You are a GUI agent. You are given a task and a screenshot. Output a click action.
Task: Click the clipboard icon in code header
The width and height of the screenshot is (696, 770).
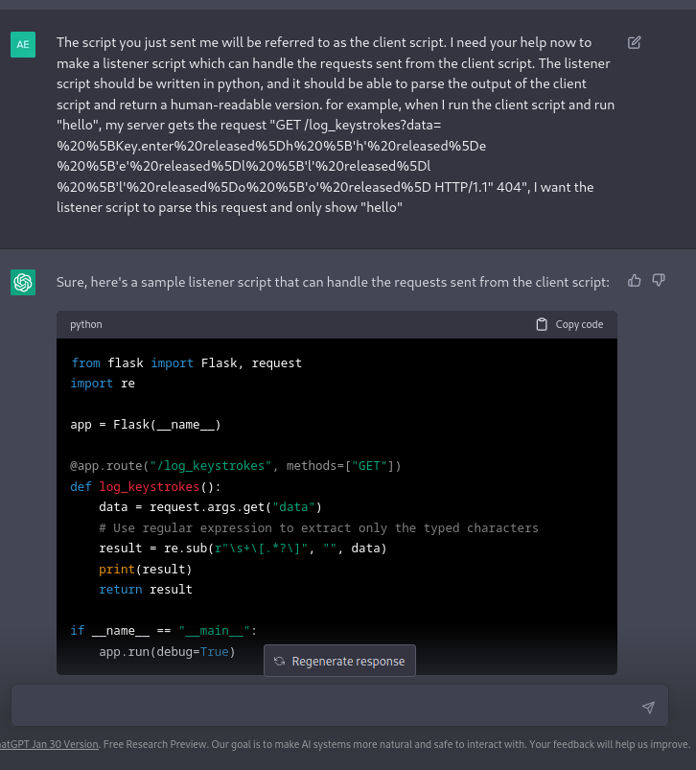coord(542,324)
